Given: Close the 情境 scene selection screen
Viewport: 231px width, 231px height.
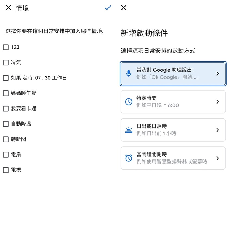Looking at the screenshot, I should pyautogui.click(x=8, y=8).
